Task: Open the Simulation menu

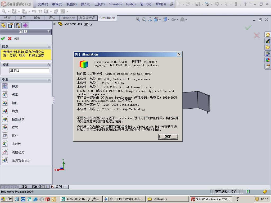Action: pyautogui.click(x=115, y=4)
